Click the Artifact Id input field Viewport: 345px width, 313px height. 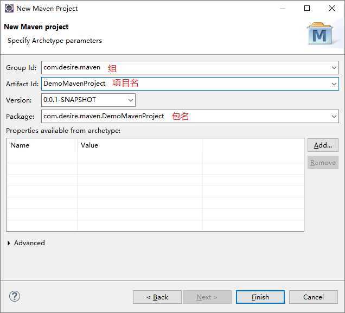[x=190, y=84]
